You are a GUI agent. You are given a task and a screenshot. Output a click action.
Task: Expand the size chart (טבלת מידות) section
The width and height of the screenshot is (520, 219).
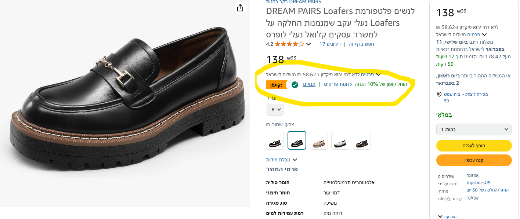281,160
